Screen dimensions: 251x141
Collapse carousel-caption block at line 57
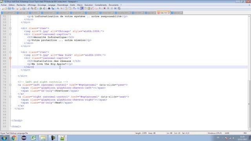10,34
